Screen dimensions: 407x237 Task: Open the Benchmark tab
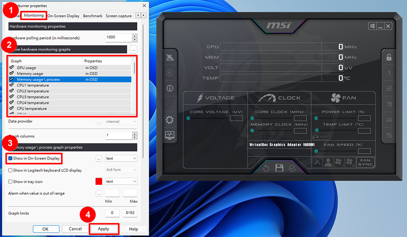pyautogui.click(x=92, y=16)
